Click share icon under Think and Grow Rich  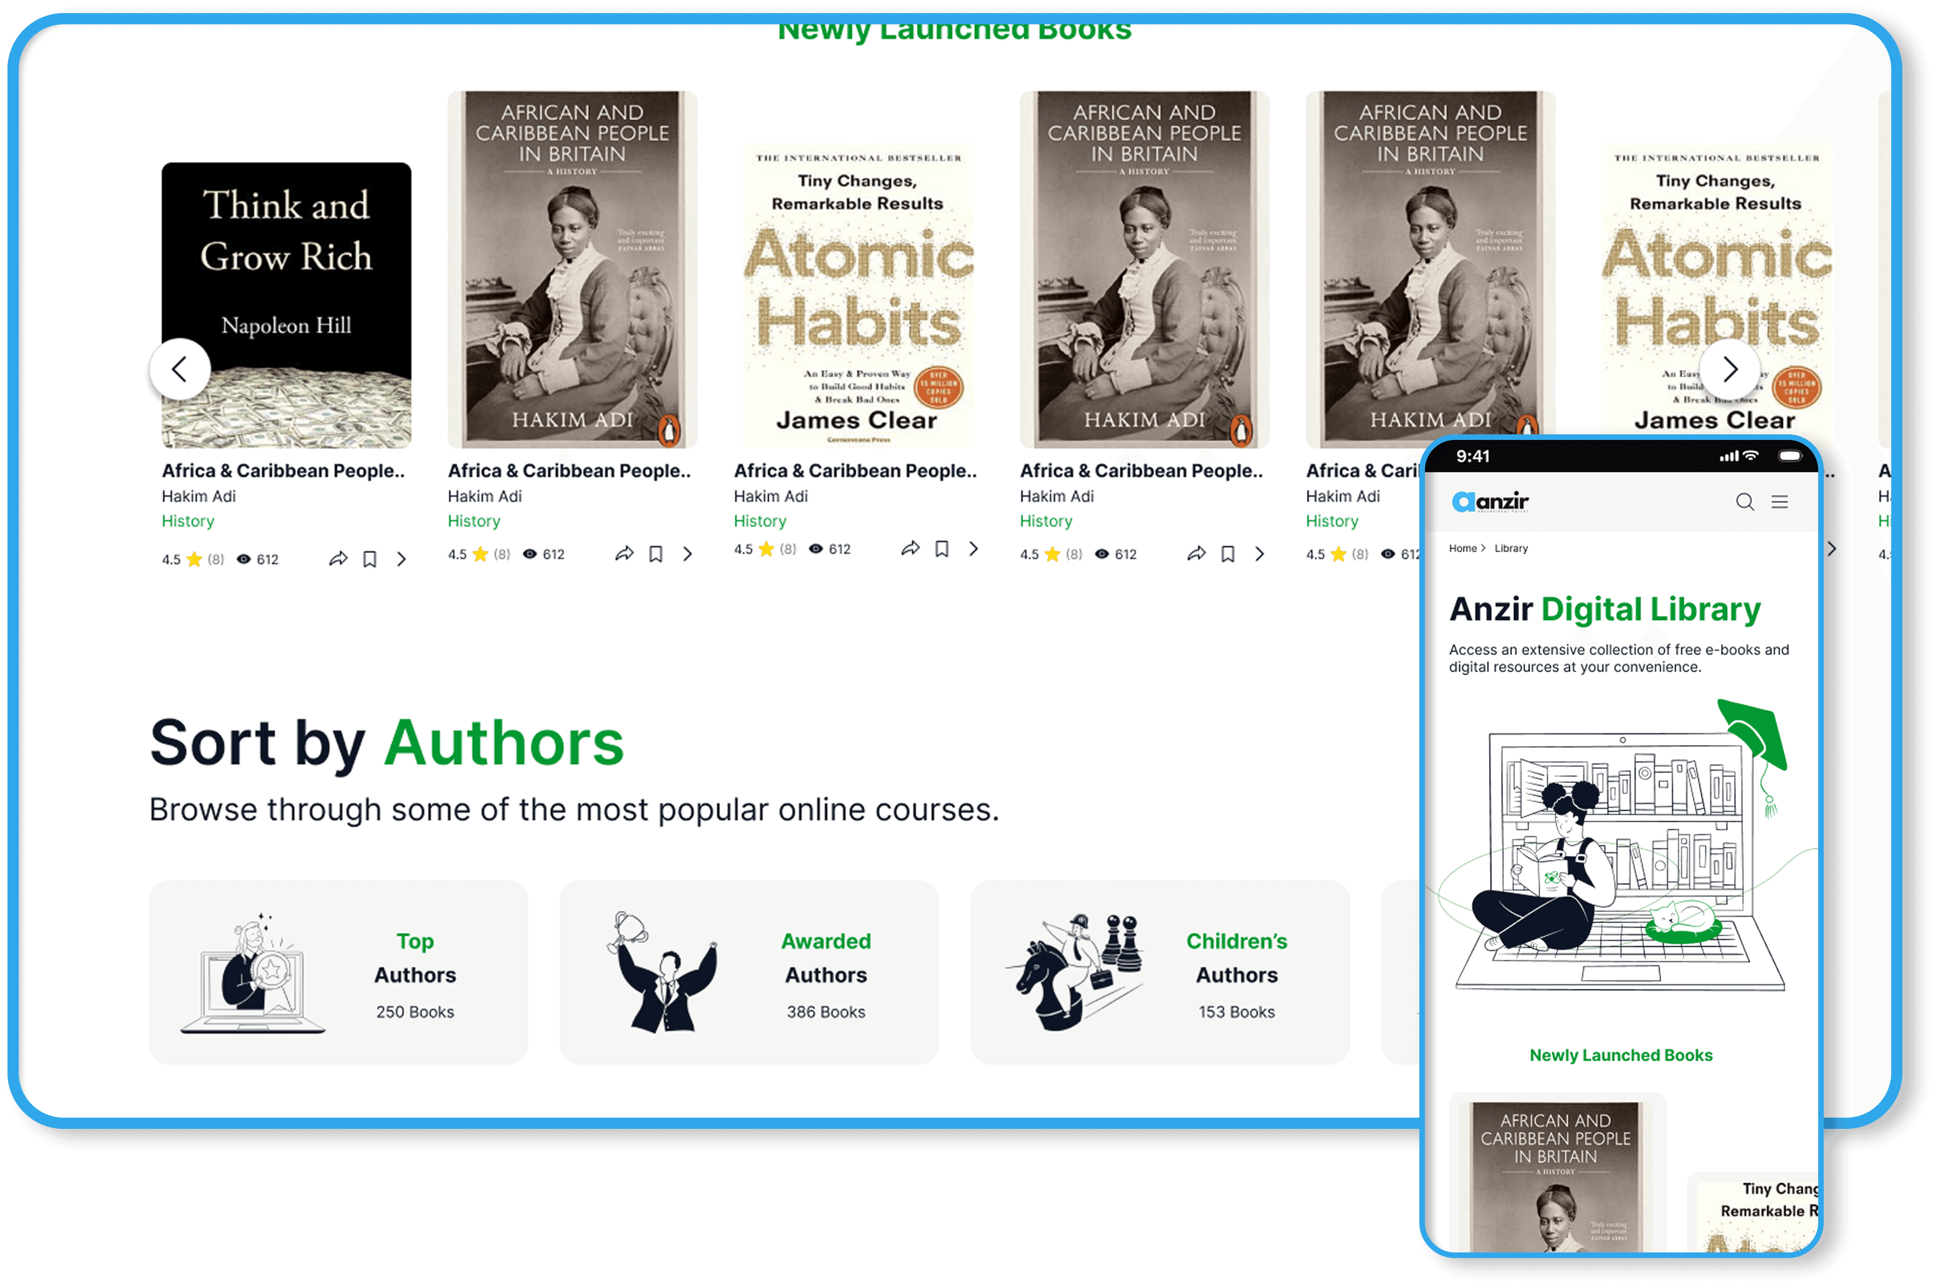338,559
